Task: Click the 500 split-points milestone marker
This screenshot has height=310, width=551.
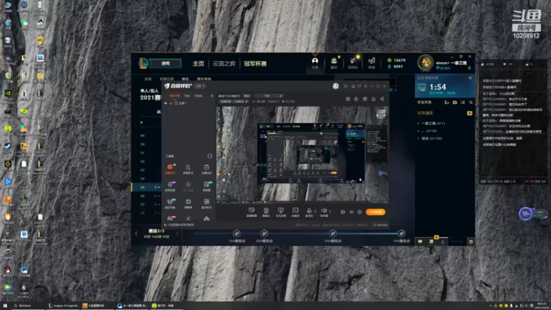Action: click(333, 234)
